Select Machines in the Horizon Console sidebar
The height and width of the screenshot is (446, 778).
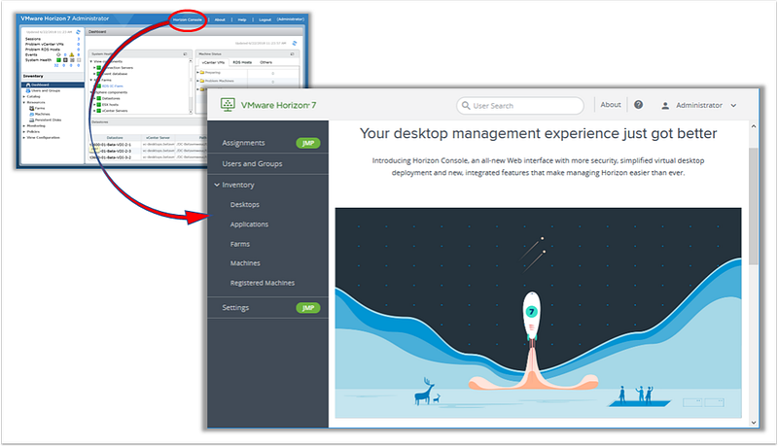(x=245, y=263)
